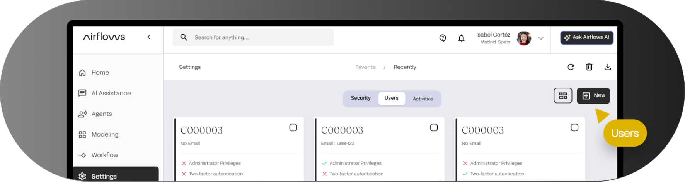Screen dimensions: 685x182
Task: Open the Recently breadcrumb link
Action: [x=405, y=67]
